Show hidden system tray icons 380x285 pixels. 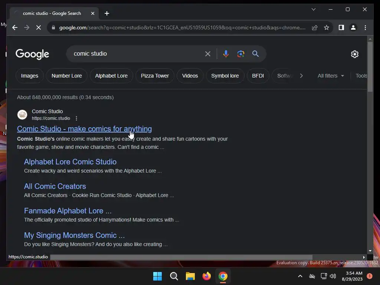click(300, 276)
